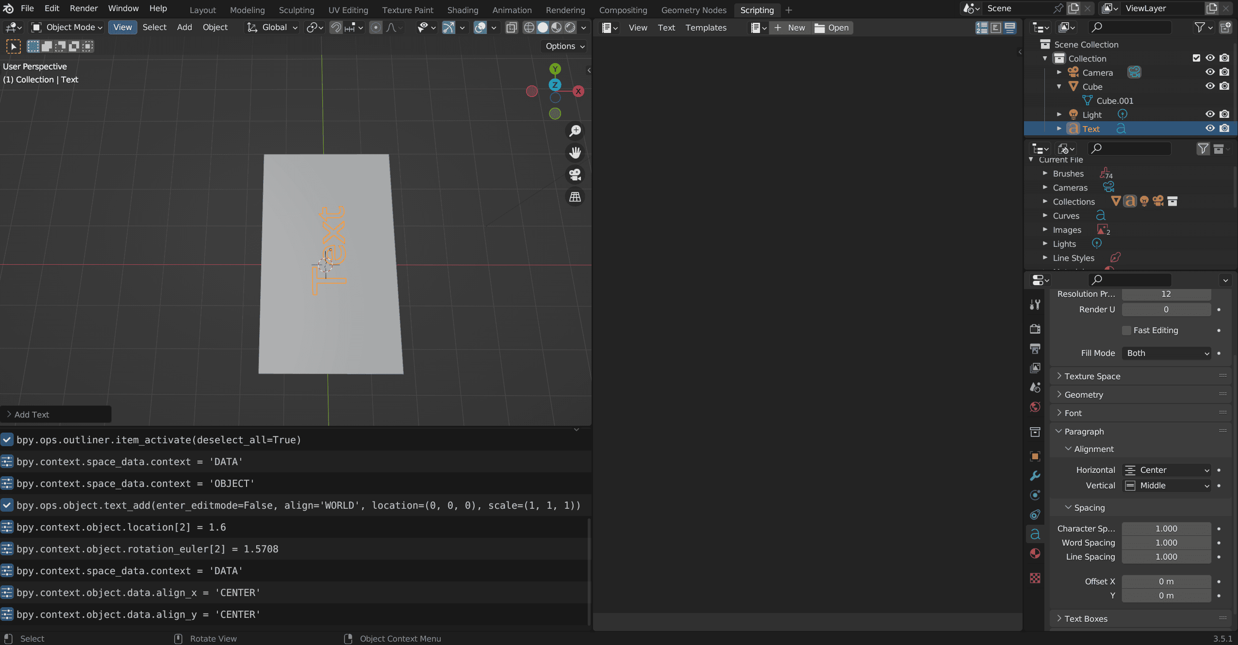Open the Templates menu in text editor
This screenshot has height=645, width=1238.
click(706, 28)
